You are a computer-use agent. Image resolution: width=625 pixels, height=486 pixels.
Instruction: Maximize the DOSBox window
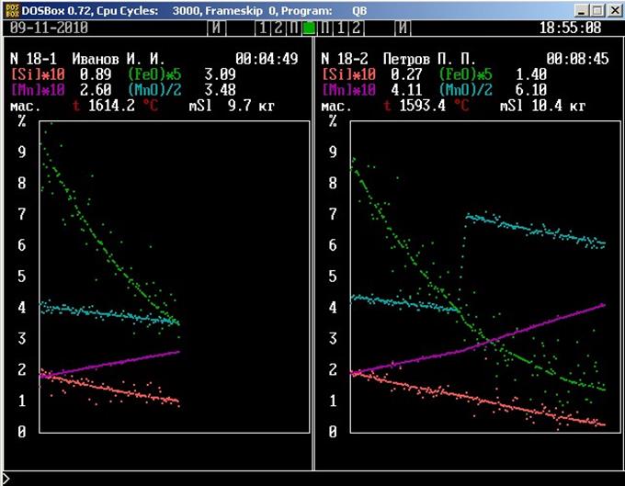coord(596,10)
